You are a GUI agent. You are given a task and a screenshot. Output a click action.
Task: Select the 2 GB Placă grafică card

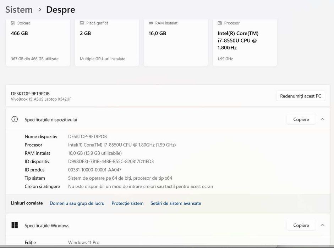pyautogui.click(x=106, y=43)
